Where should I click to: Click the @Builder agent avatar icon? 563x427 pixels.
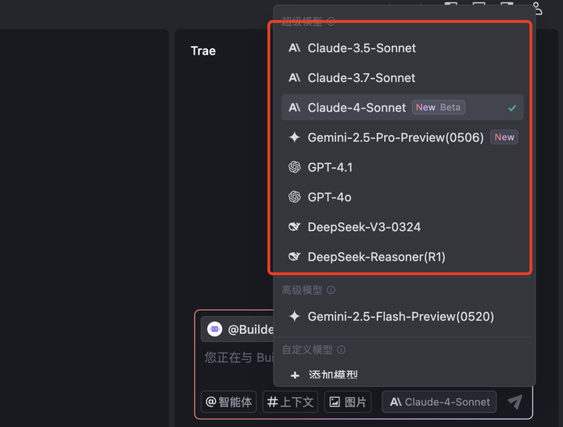coord(214,329)
